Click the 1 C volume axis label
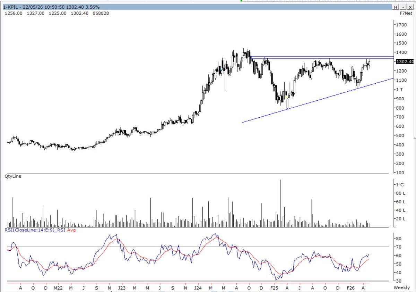This screenshot has width=416, height=292. (x=400, y=185)
